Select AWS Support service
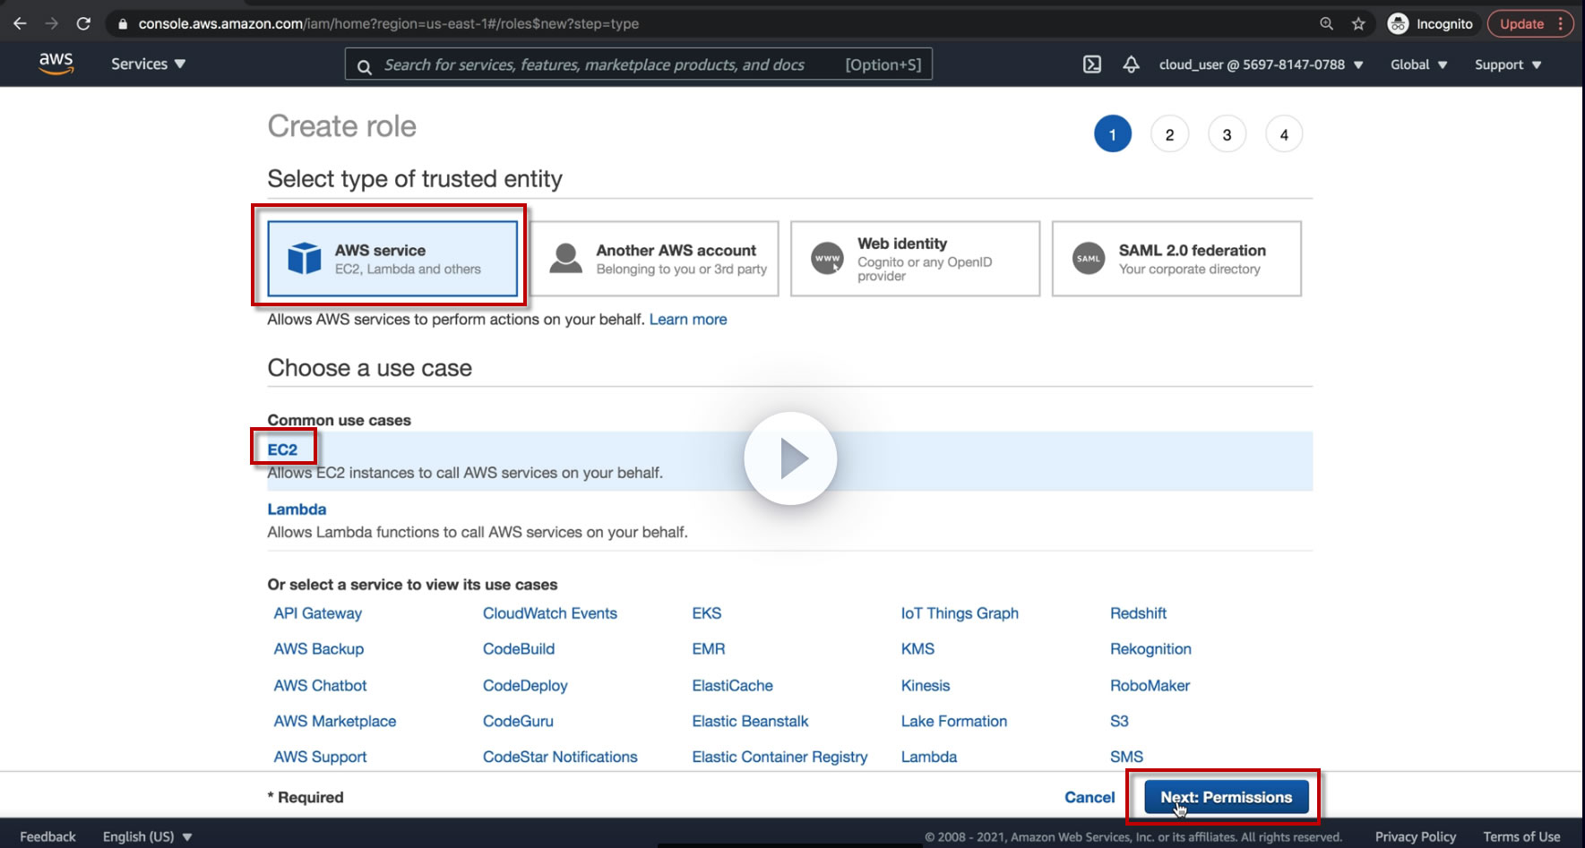 pyautogui.click(x=320, y=757)
